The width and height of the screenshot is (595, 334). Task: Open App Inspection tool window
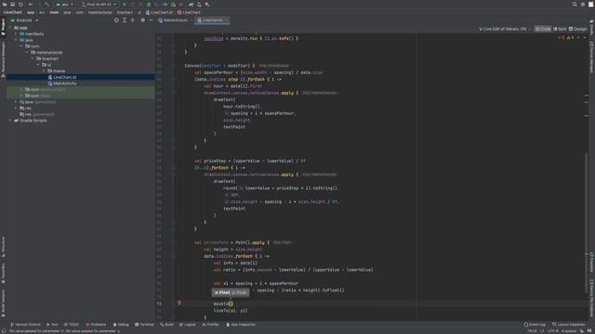[x=241, y=325]
